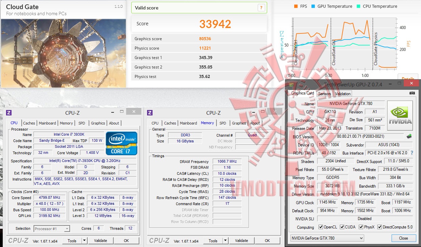421x247 pixels.
Task: Open the Processor #1 selection dropdown
Action: pyautogui.click(x=52, y=228)
